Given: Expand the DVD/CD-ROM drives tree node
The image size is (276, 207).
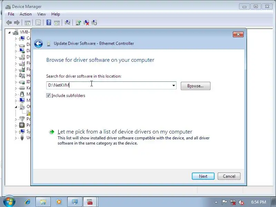Looking at the screenshot, I should pos(16,57).
